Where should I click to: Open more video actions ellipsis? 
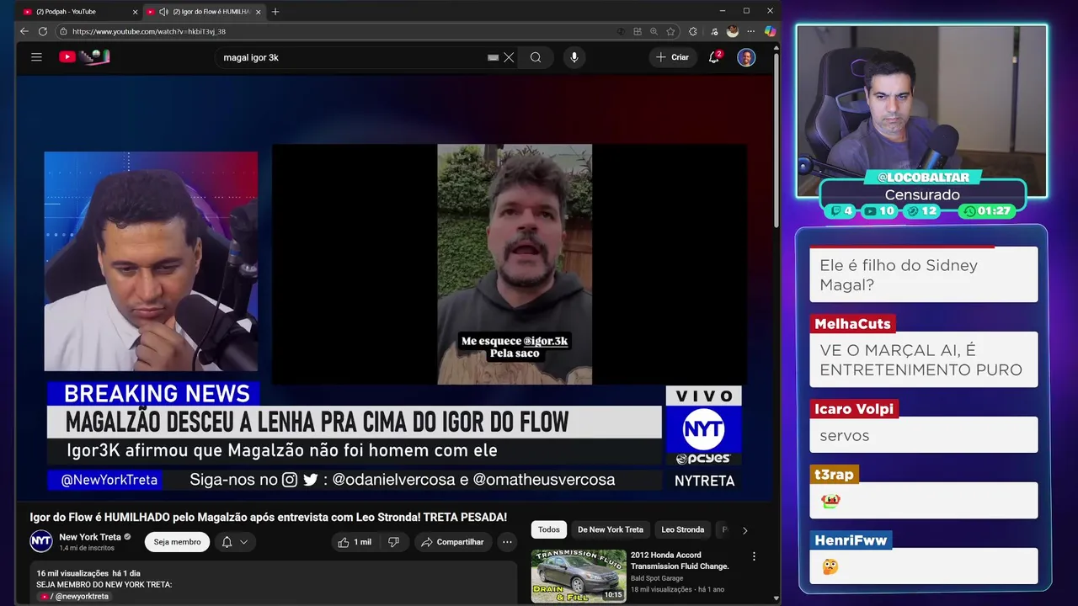click(x=507, y=542)
